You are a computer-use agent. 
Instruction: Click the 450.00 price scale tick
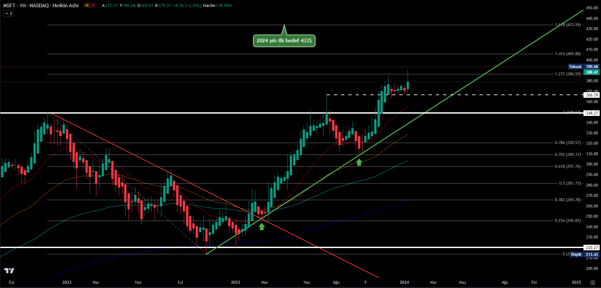point(592,8)
